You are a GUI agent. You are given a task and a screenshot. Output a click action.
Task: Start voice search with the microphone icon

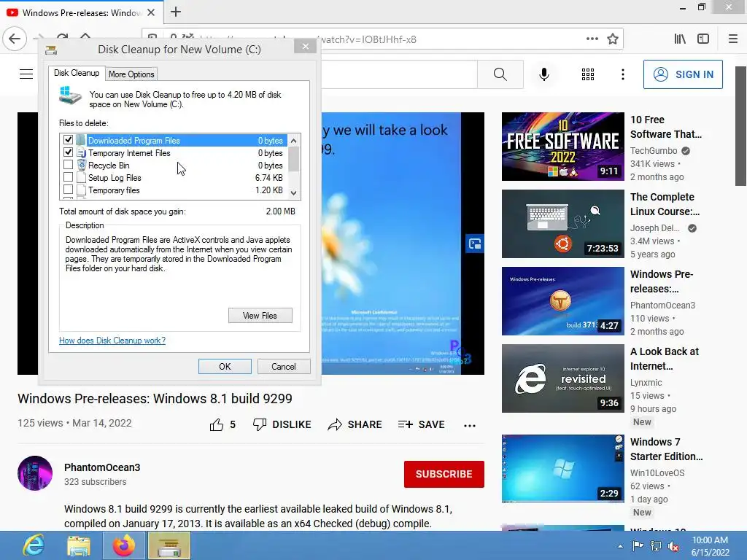(x=544, y=74)
